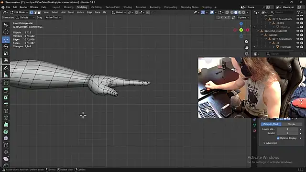306x172 pixels.
Task: Select the Shear tool
Action: [x=6, y=159]
